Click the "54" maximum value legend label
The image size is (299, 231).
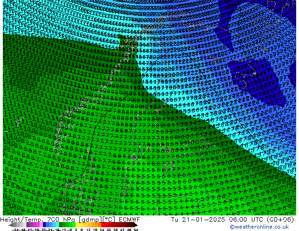[136, 230]
